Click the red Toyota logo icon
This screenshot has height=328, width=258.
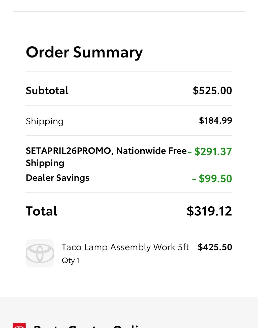pyautogui.click(x=19, y=325)
